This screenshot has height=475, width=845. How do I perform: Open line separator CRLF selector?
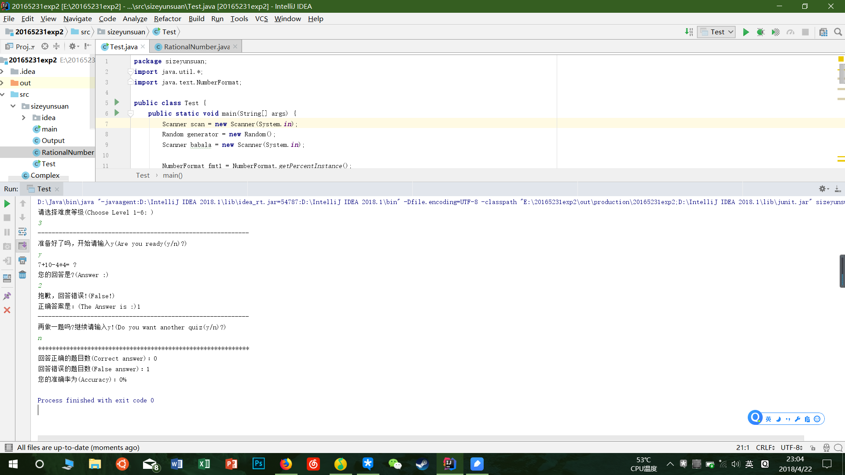[x=765, y=447]
